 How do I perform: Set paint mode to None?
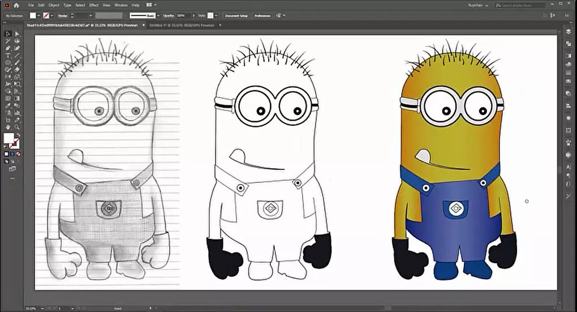18,153
